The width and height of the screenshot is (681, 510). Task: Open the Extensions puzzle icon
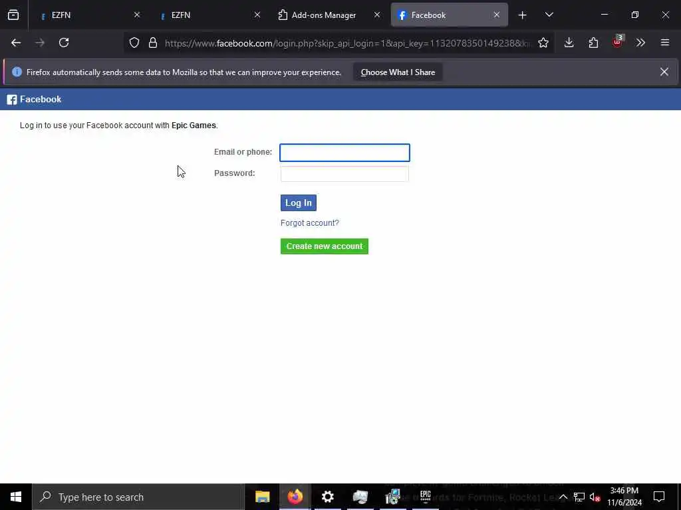coord(593,42)
